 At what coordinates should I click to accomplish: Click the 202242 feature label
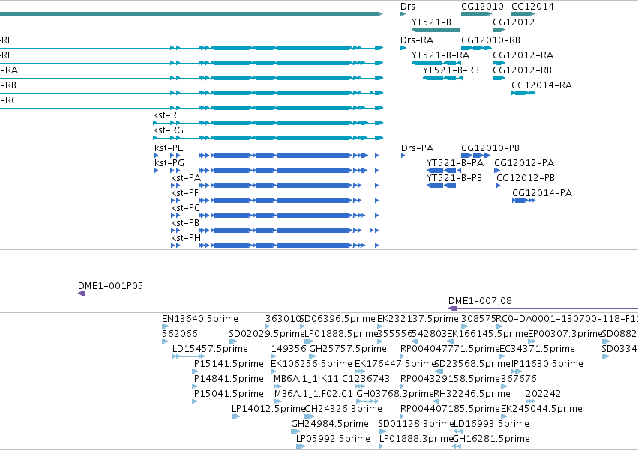pyautogui.click(x=544, y=394)
